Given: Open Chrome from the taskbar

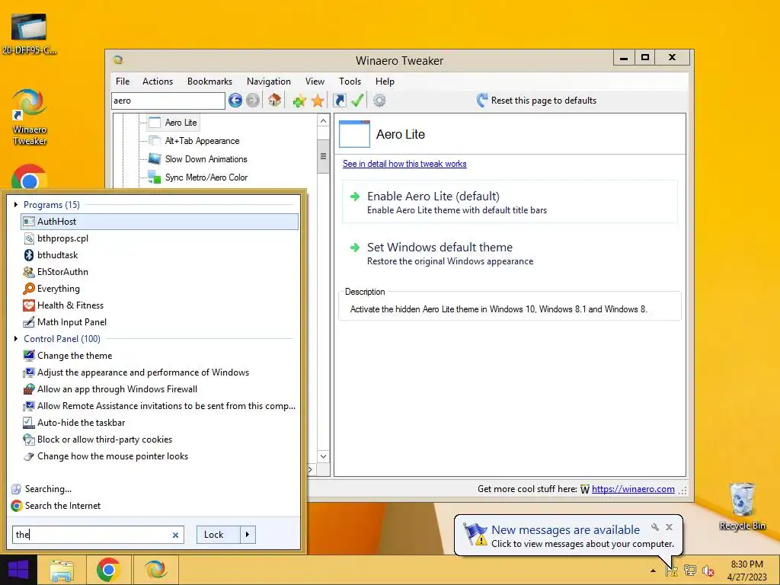Looking at the screenshot, I should [108, 570].
